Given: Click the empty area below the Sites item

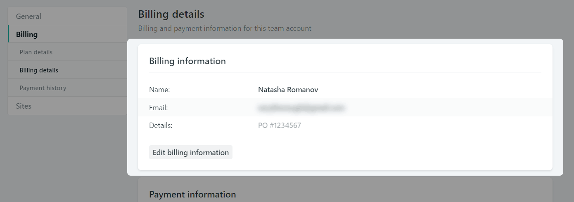Looking at the screenshot, I should 67,156.
